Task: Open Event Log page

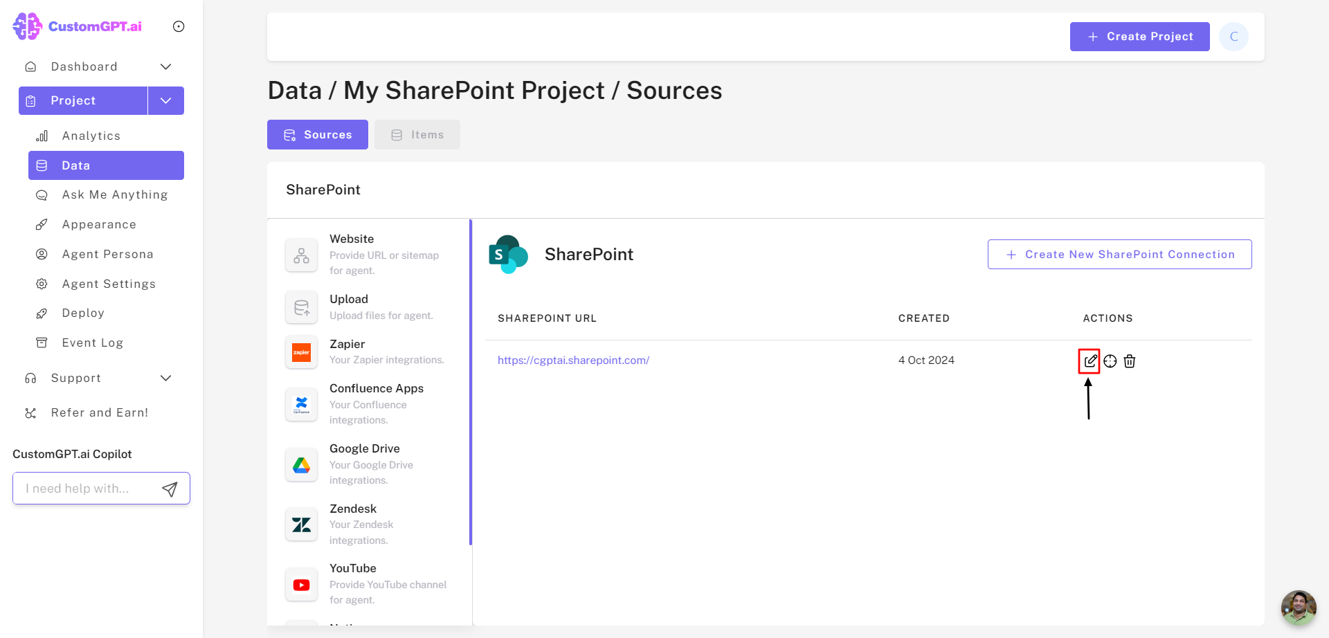Action: pyautogui.click(x=92, y=343)
